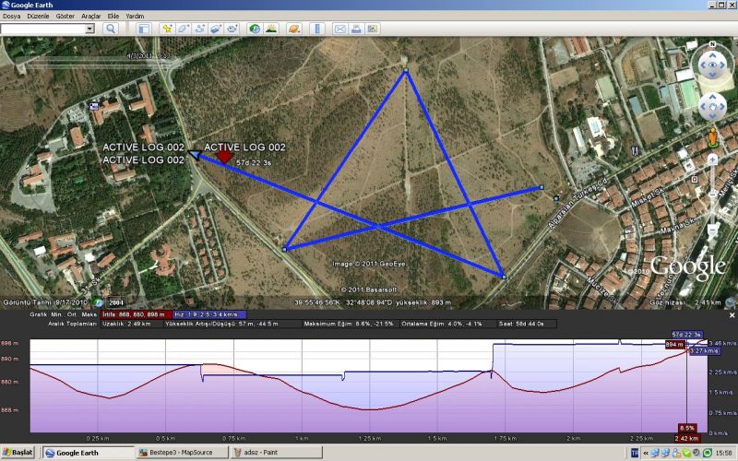The image size is (738, 461).
Task: Select the add path tool
Action: tap(198, 29)
